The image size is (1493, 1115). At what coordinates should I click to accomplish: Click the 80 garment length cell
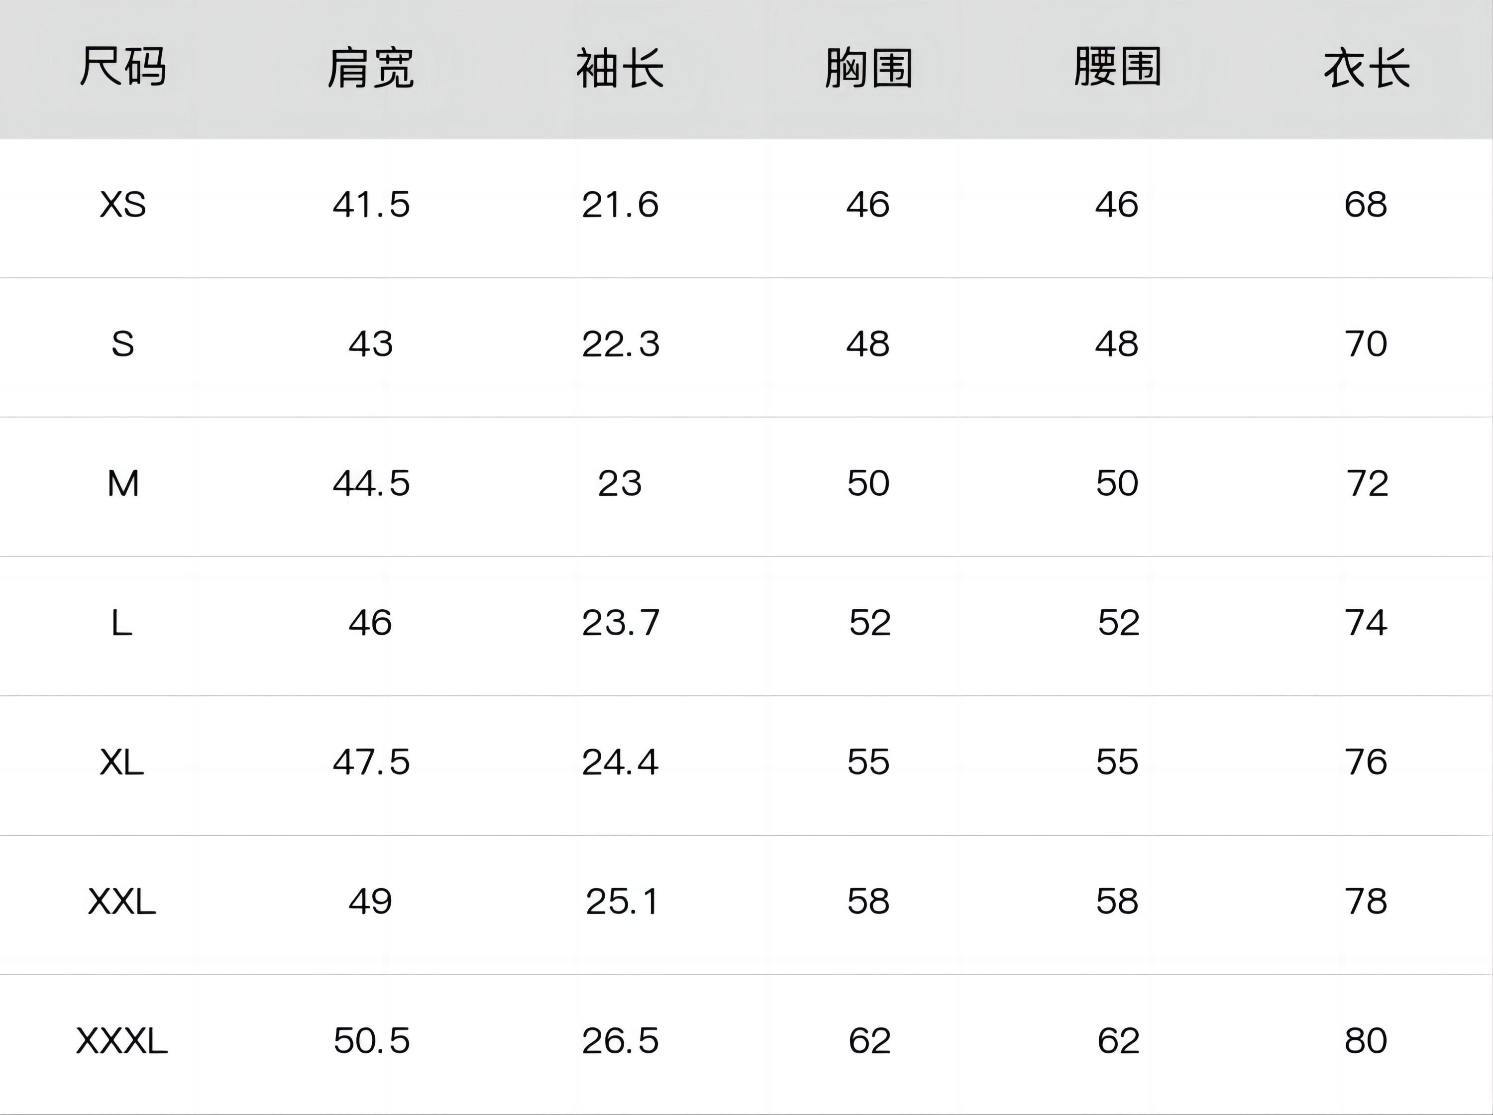pos(1366,1041)
